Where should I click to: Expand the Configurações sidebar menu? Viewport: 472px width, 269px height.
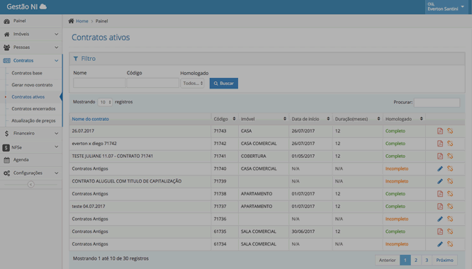(x=31, y=173)
